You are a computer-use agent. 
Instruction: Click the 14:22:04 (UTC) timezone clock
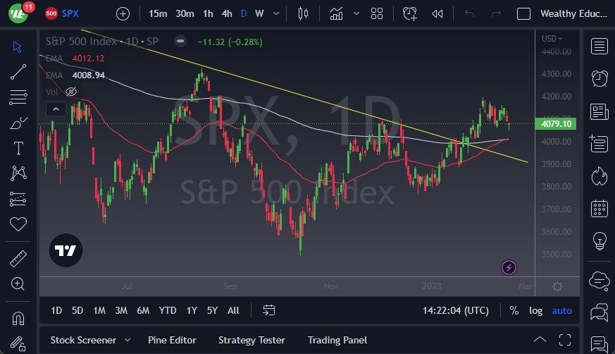pyautogui.click(x=455, y=310)
